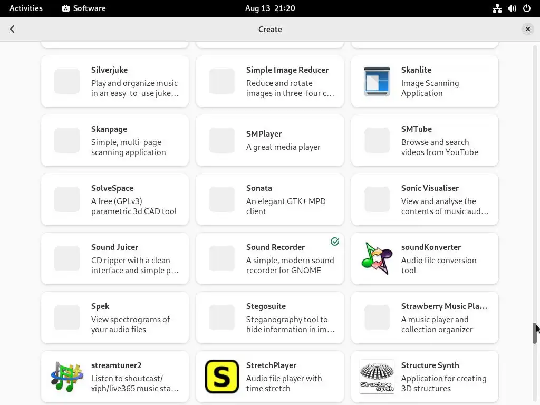Open the Structure Synth title text

point(430,365)
